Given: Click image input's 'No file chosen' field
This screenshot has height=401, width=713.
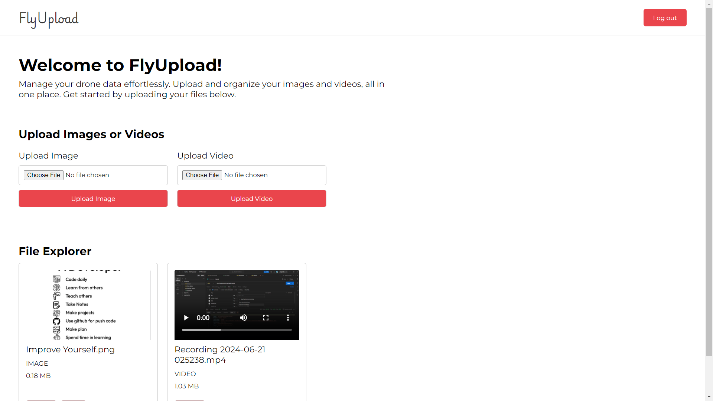Looking at the screenshot, I should 88,175.
